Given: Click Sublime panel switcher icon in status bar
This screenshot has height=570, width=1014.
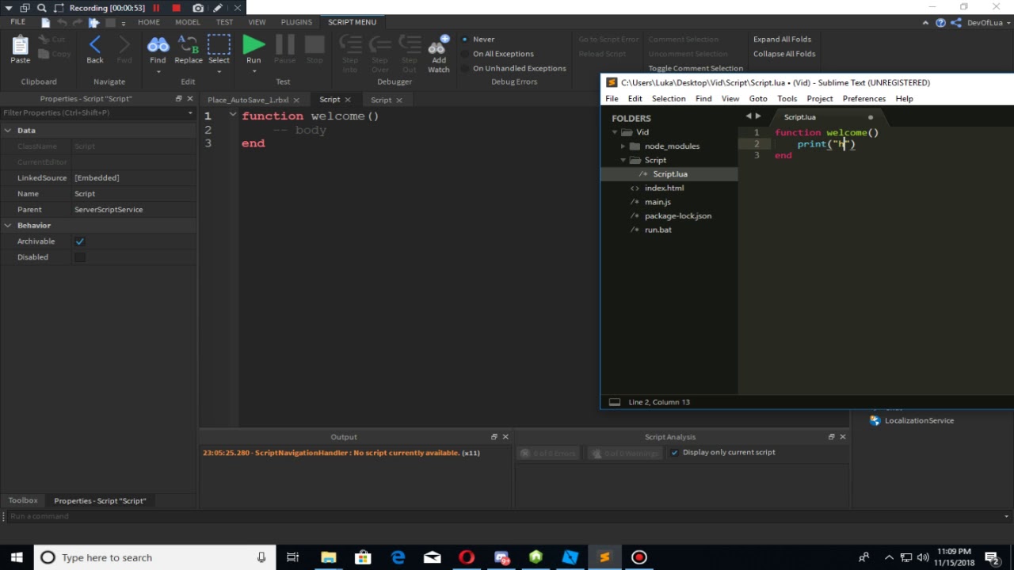Looking at the screenshot, I should [x=614, y=402].
